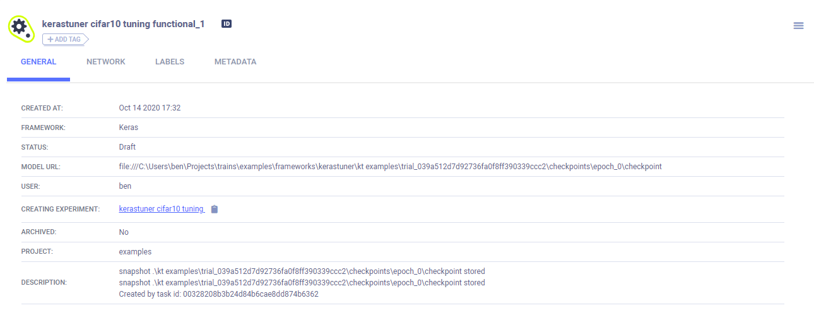
Task: Click the Archived value No
Action: tap(124, 232)
